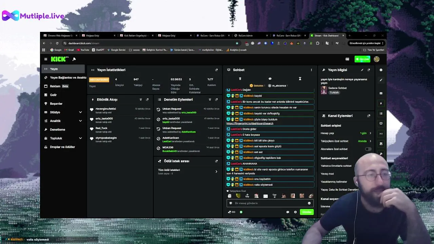Filter the Etkinlik Akışı panel
The image size is (434, 244).
141,100
